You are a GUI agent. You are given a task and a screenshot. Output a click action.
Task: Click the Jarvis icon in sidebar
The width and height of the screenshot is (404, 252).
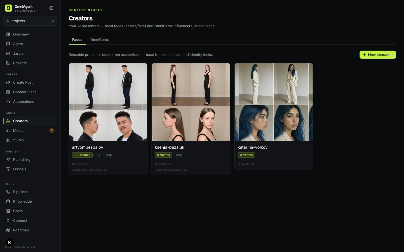pos(8,53)
